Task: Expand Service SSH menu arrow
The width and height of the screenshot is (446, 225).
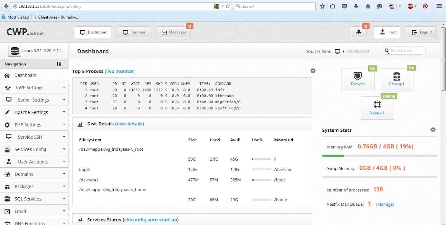Action: point(64,137)
